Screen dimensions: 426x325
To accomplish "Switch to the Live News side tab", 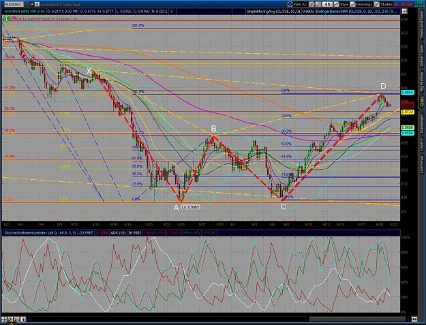I will pos(422,165).
